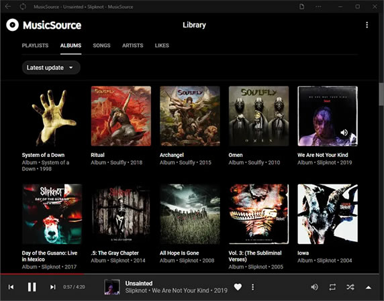Open the Iowa album cover
The image size is (384, 301).
click(328, 215)
